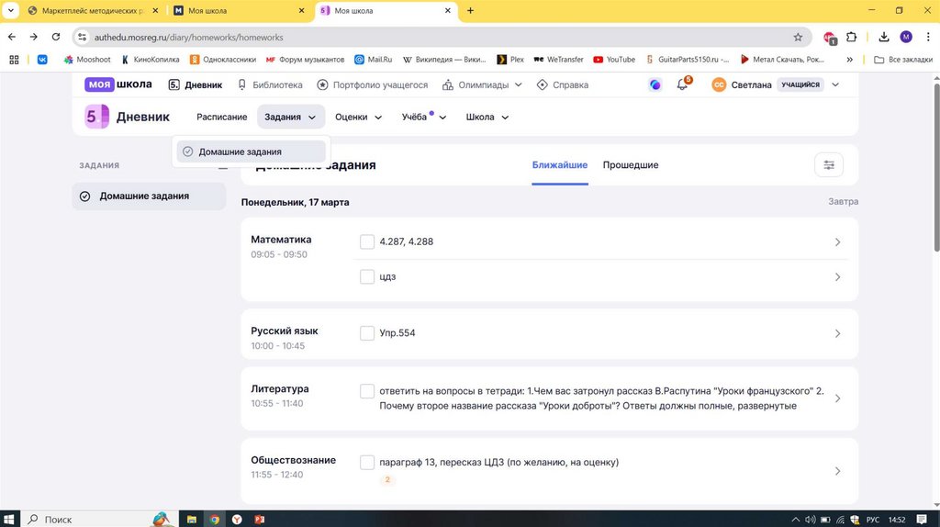Viewport: 940px width, 527px height.
Task: Open the Chrome profile avatar M
Action: (x=906, y=37)
